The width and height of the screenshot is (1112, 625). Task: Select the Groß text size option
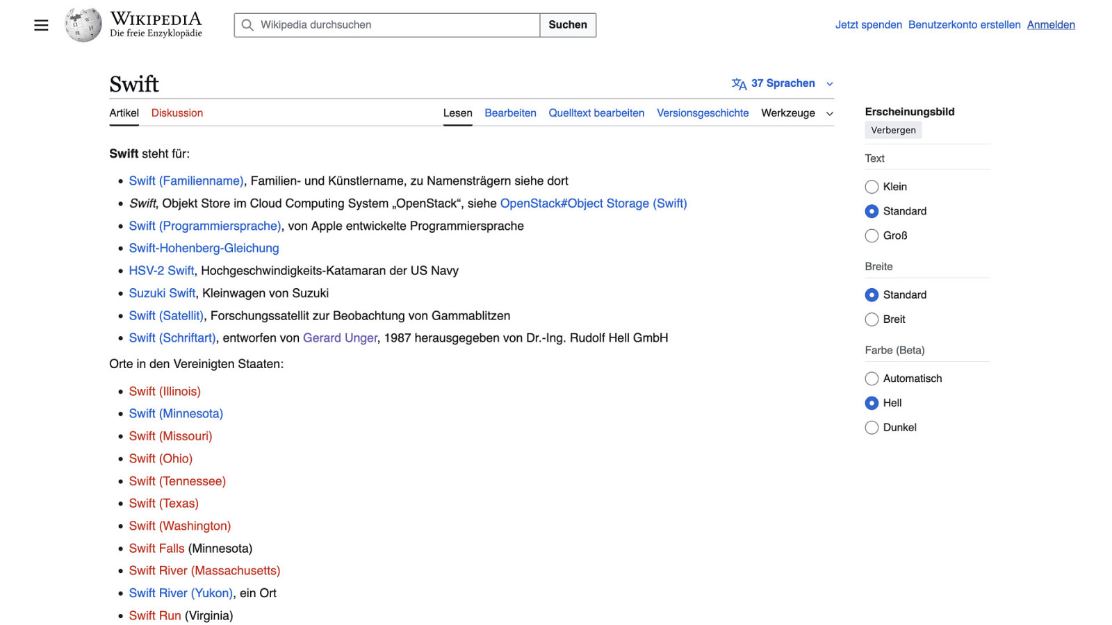point(872,236)
